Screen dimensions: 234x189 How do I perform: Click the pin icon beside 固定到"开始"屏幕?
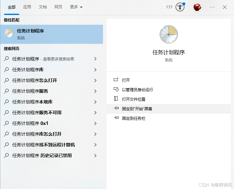[x=116, y=109]
